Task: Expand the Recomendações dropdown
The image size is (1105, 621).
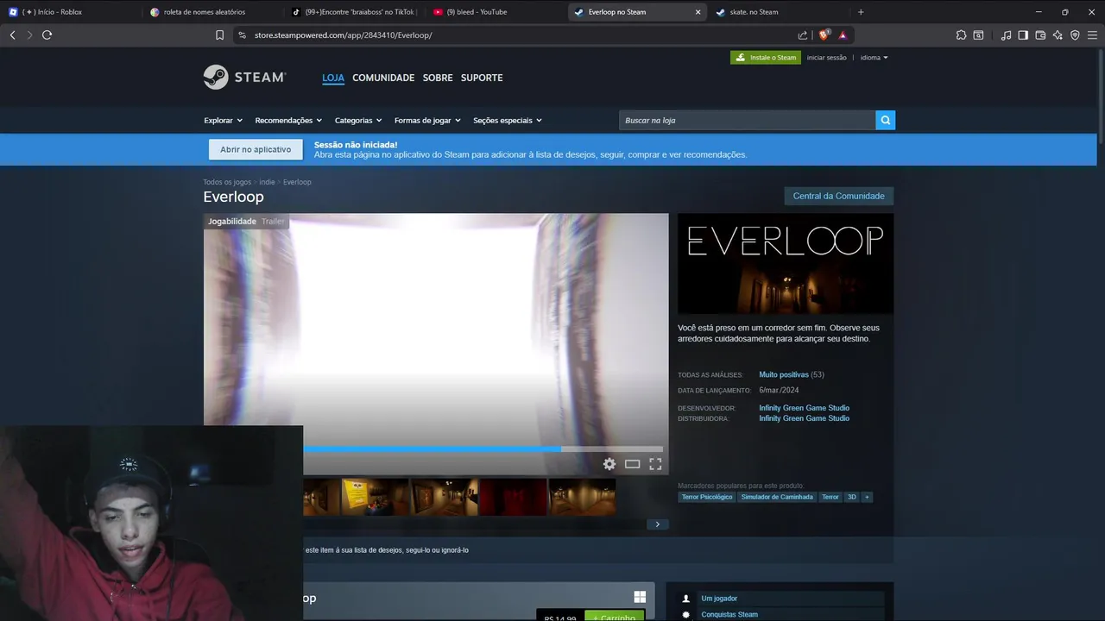Action: (288, 121)
